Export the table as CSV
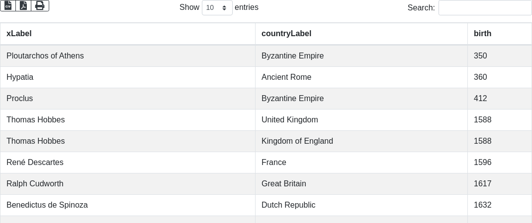532x223 pixels. [8, 5]
